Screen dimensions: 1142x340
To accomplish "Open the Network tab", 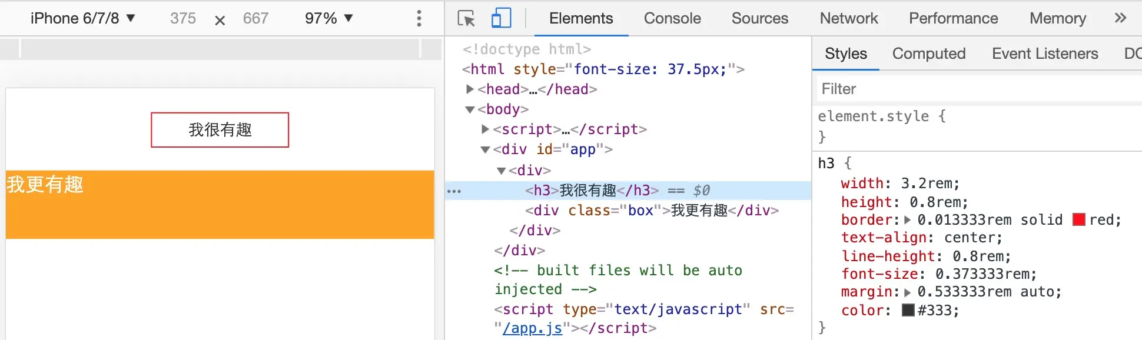I will [x=849, y=18].
